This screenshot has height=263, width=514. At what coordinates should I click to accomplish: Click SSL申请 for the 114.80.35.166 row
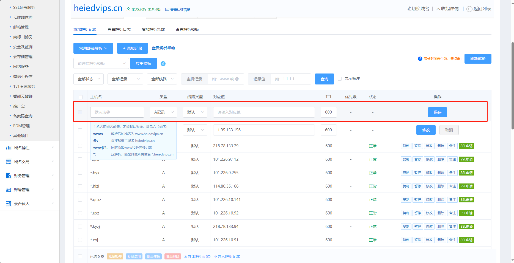click(466, 186)
